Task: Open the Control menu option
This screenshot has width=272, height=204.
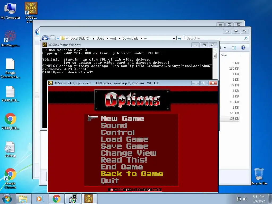Action: [118, 132]
